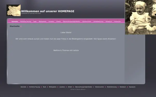This screenshot has width=156, height=97.
Task: Follow the Anfahrt footer link
Action: (70, 87)
